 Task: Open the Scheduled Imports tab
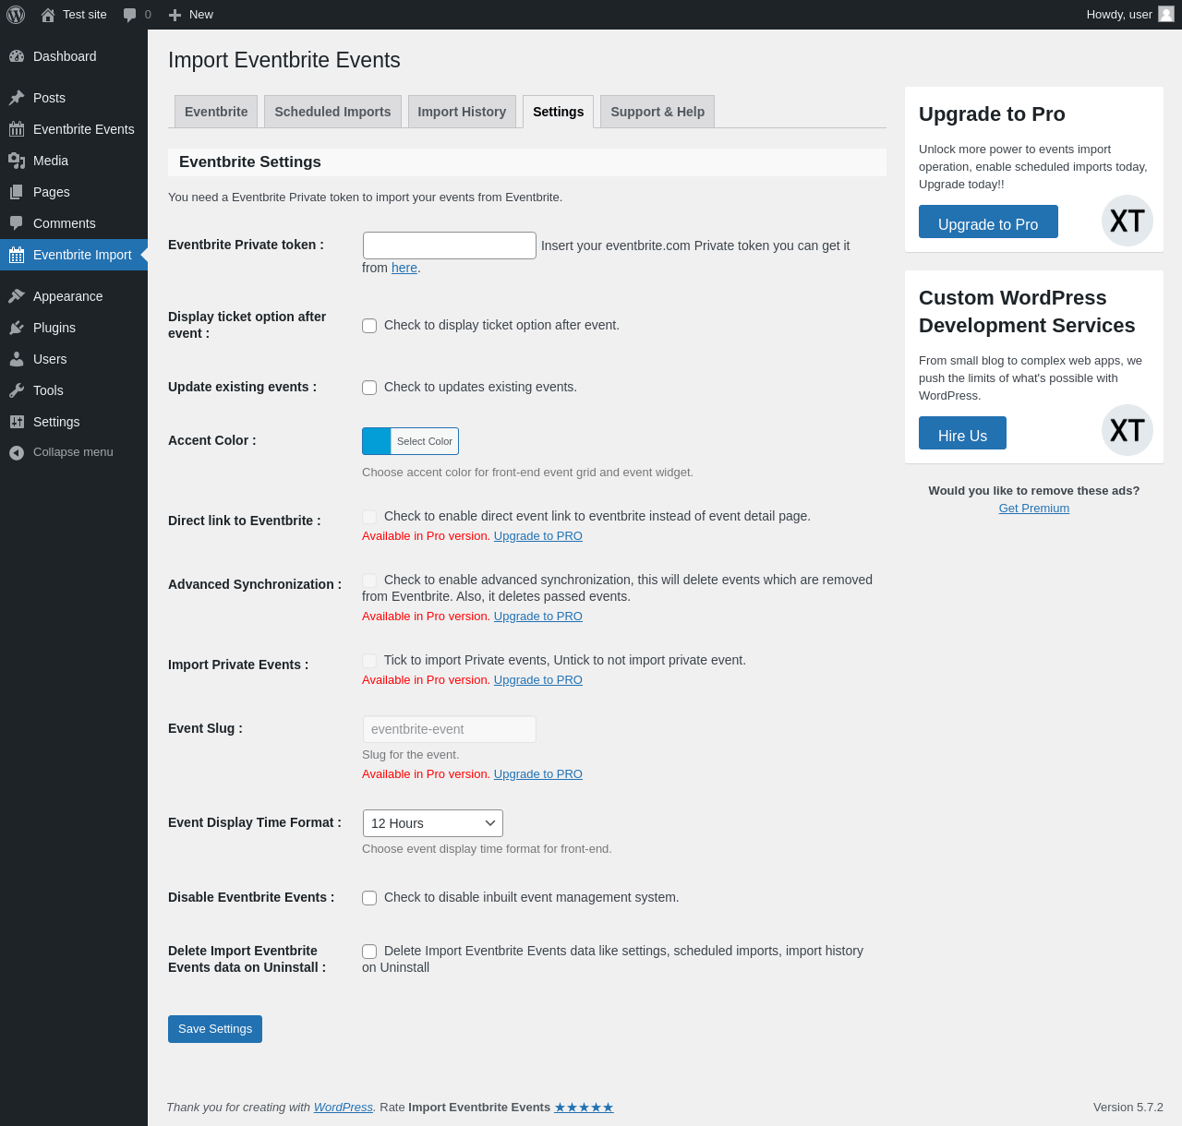[332, 112]
